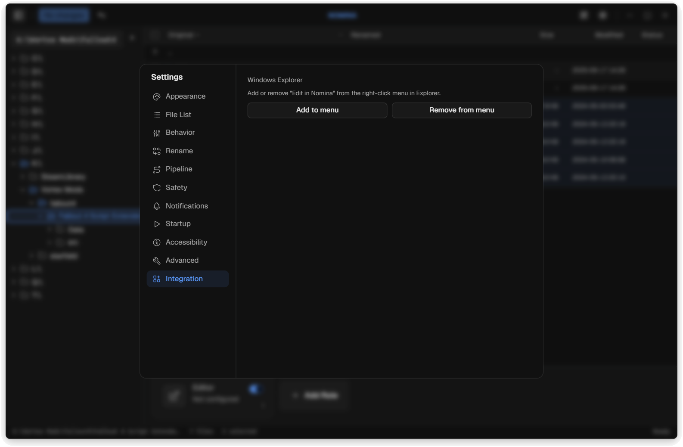
Task: Open Pipeline via its route icon
Action: pos(157,170)
